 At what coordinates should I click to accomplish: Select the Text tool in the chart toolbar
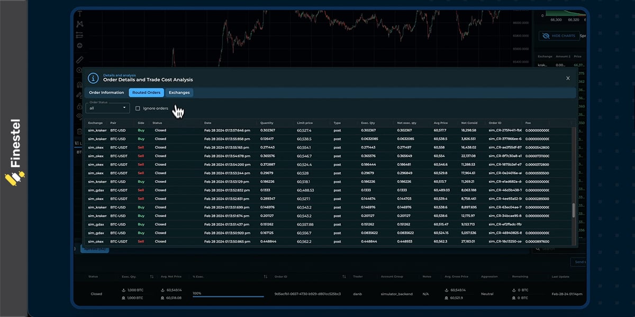pyautogui.click(x=80, y=13)
